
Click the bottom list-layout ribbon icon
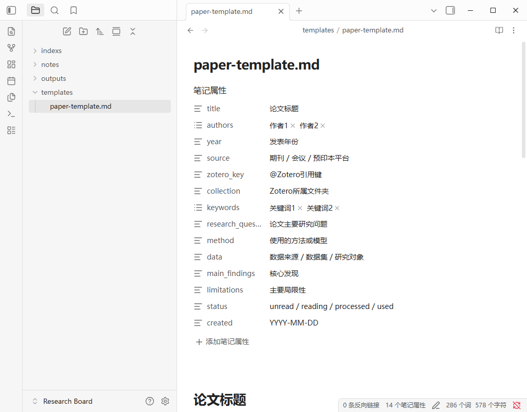coord(11,130)
